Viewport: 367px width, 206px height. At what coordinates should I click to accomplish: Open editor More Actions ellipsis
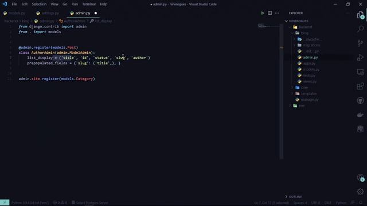point(277,13)
